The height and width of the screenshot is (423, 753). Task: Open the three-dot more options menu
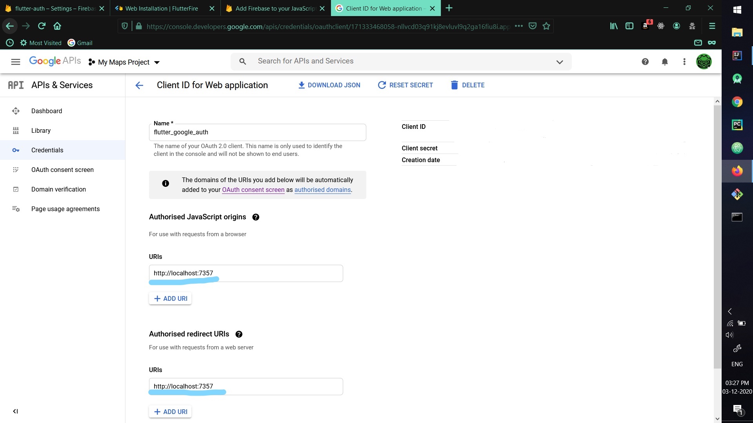click(x=684, y=61)
